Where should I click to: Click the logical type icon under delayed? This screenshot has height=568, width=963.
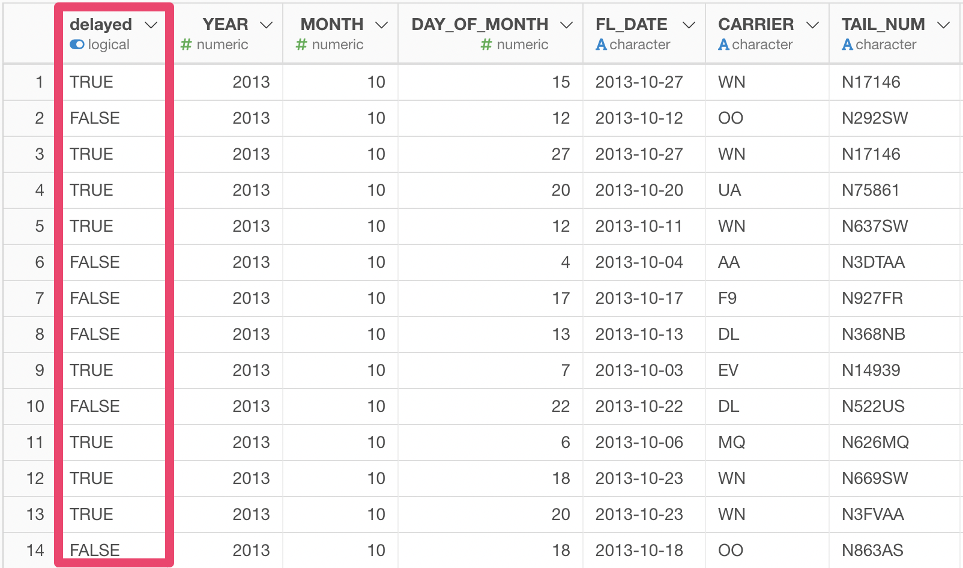[77, 44]
